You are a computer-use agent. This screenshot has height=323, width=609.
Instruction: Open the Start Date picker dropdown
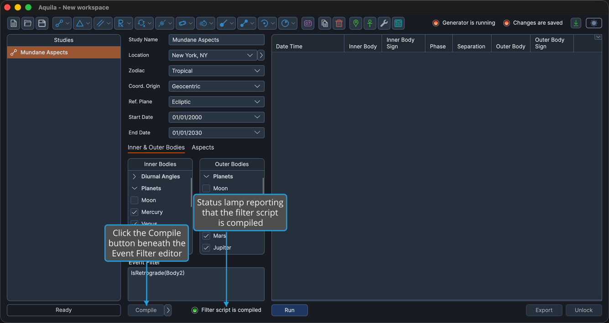(257, 117)
